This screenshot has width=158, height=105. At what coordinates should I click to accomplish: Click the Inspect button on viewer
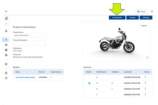[x=144, y=26]
